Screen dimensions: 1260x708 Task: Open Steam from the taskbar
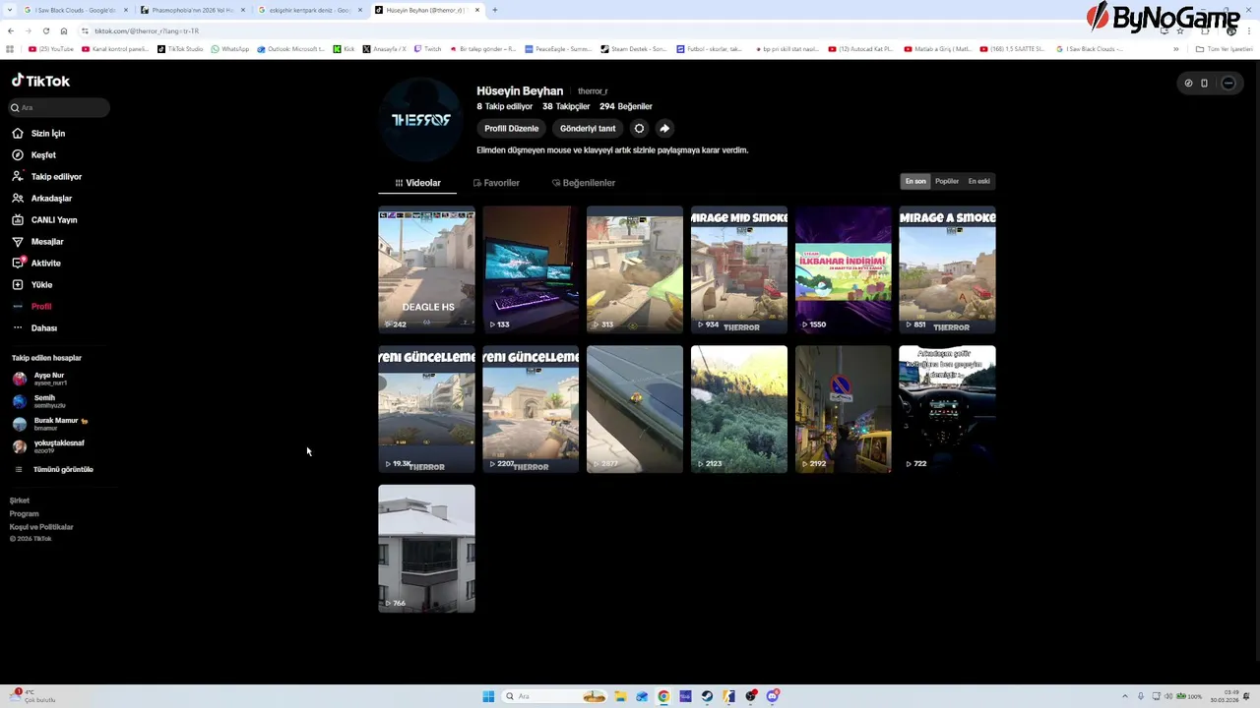pyautogui.click(x=707, y=696)
